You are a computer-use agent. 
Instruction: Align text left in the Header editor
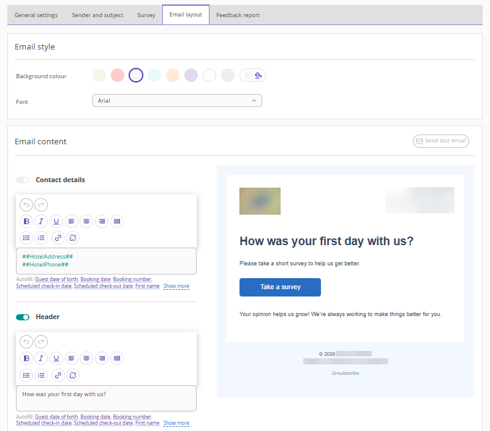pos(72,358)
